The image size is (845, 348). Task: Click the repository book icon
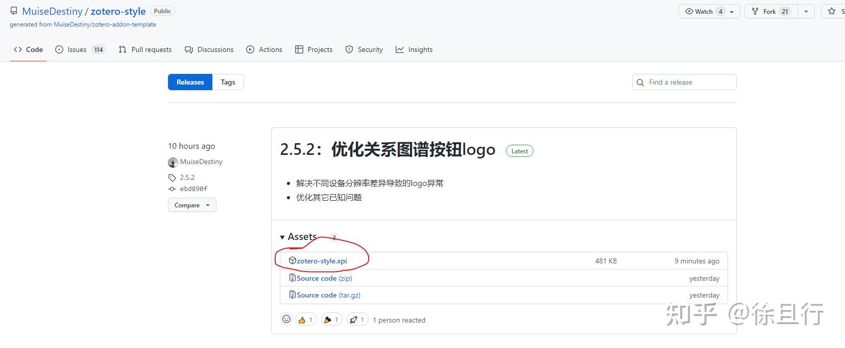[14, 11]
